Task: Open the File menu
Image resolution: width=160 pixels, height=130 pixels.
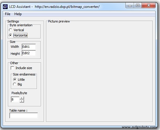Action: (8, 14)
